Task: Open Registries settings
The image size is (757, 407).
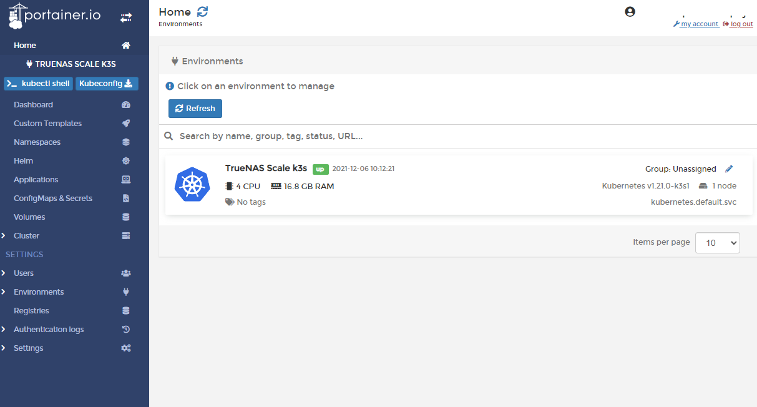Action: (31, 311)
